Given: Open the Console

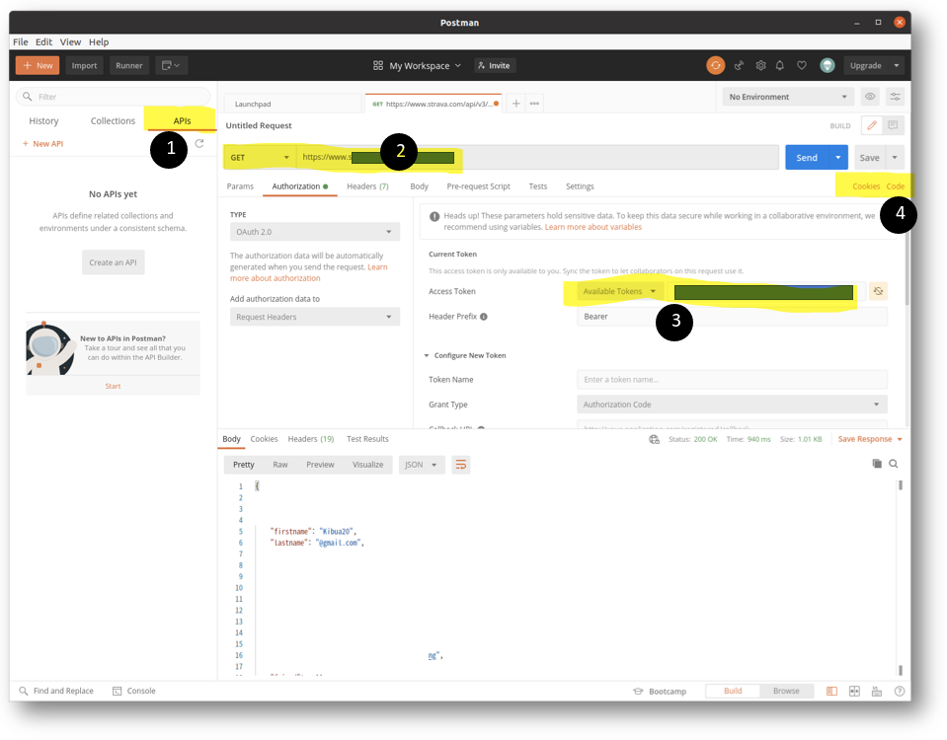Looking at the screenshot, I should click(x=134, y=691).
